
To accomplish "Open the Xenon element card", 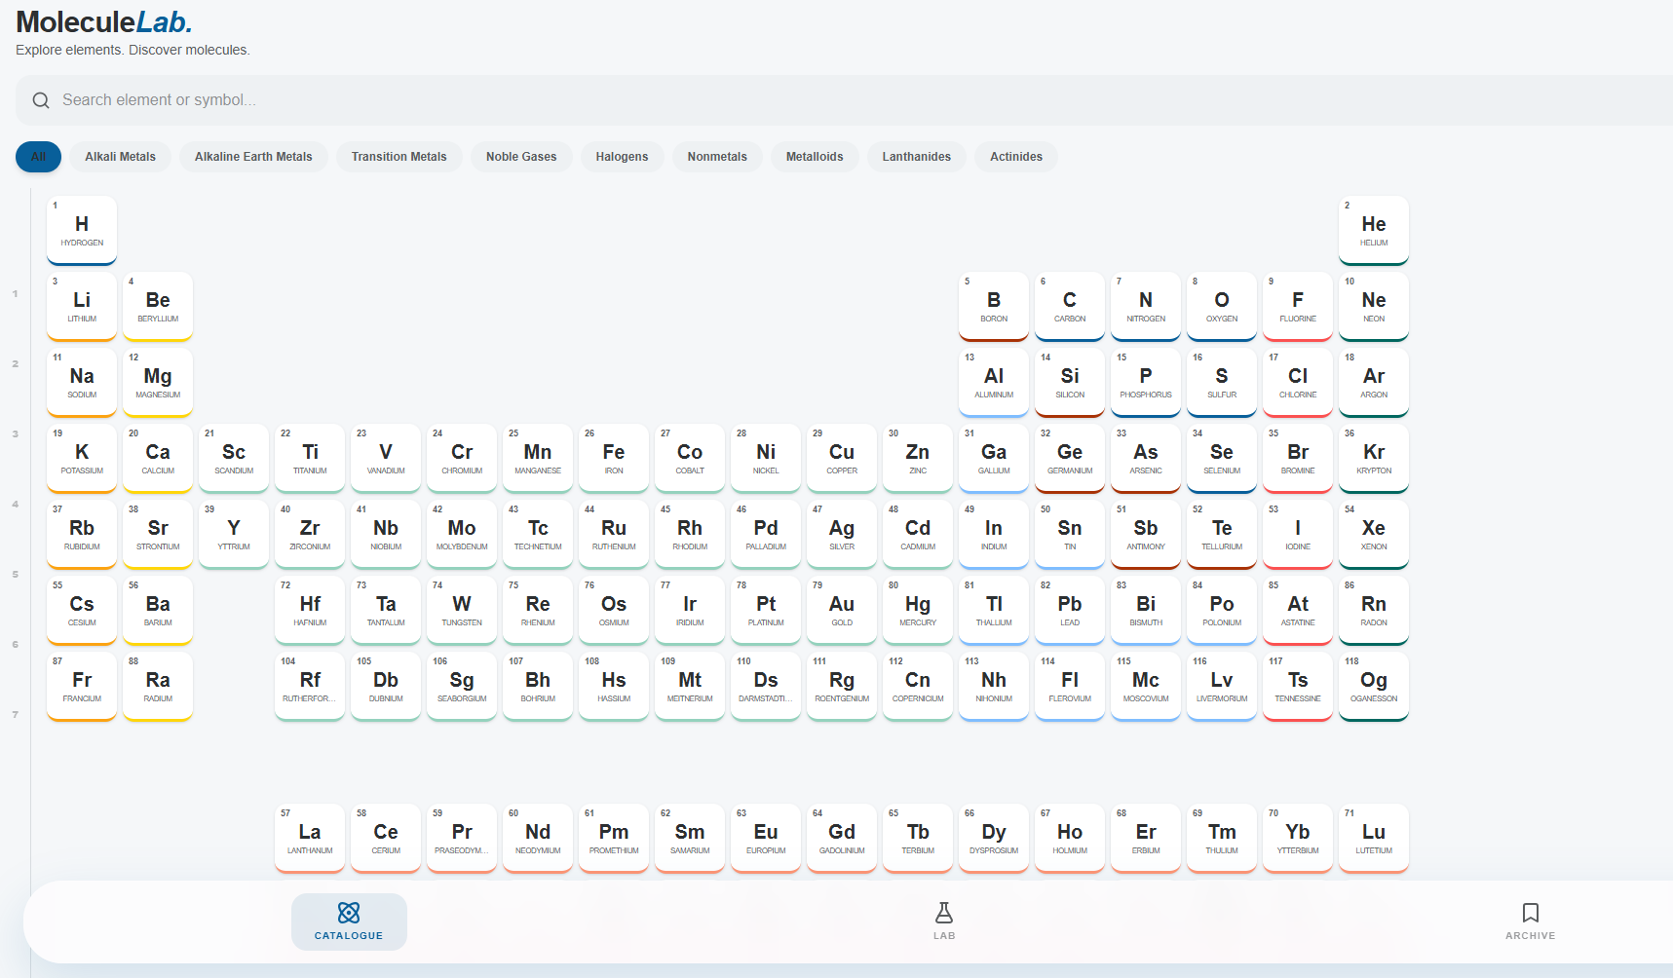I will point(1374,534).
